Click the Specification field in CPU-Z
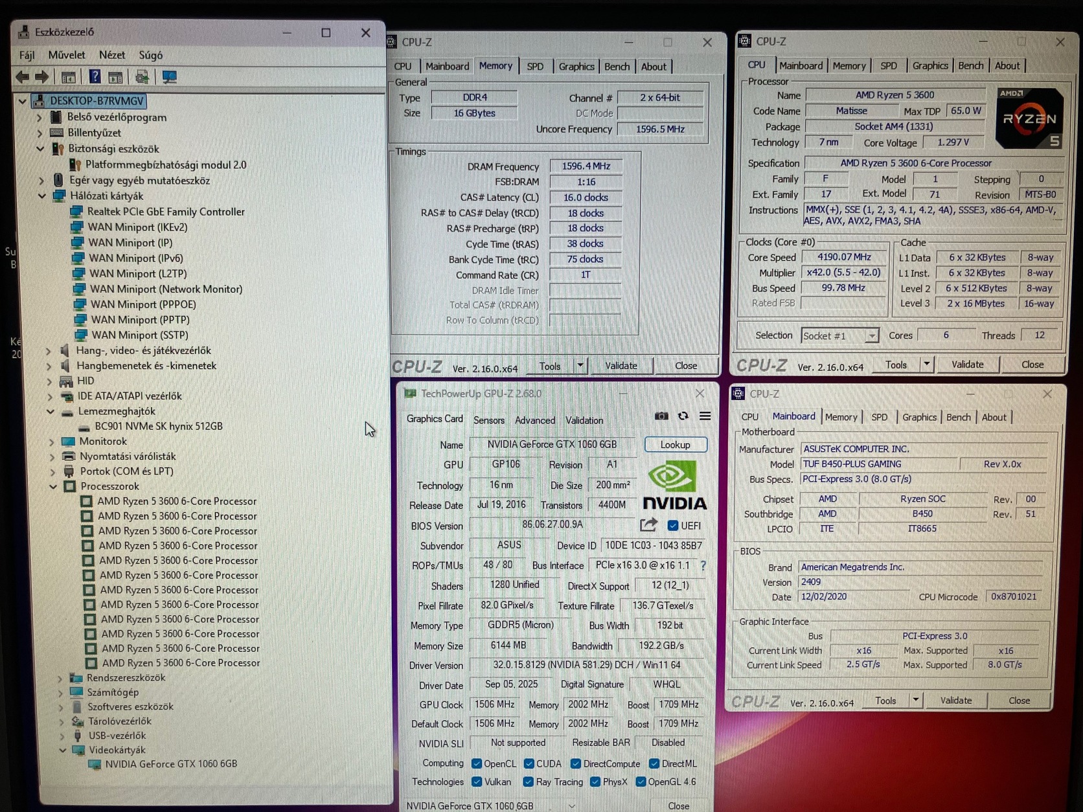 click(933, 163)
